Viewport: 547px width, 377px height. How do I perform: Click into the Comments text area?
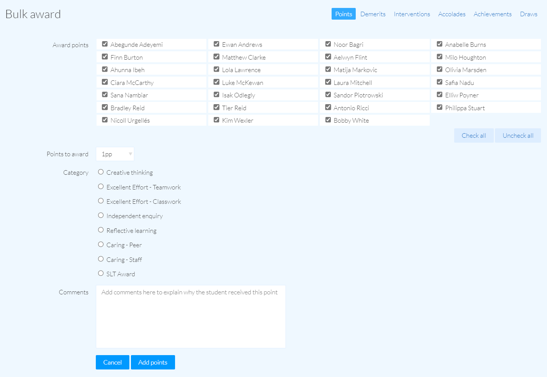tap(191, 316)
